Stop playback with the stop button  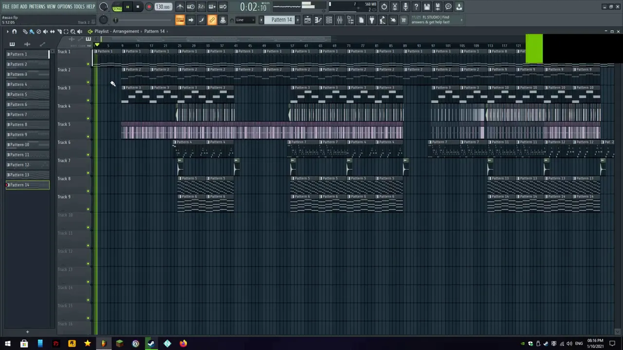tap(138, 7)
